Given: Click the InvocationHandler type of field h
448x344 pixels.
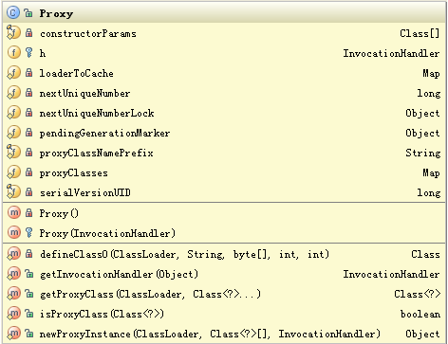Looking at the screenshot, I should coord(391,53).
